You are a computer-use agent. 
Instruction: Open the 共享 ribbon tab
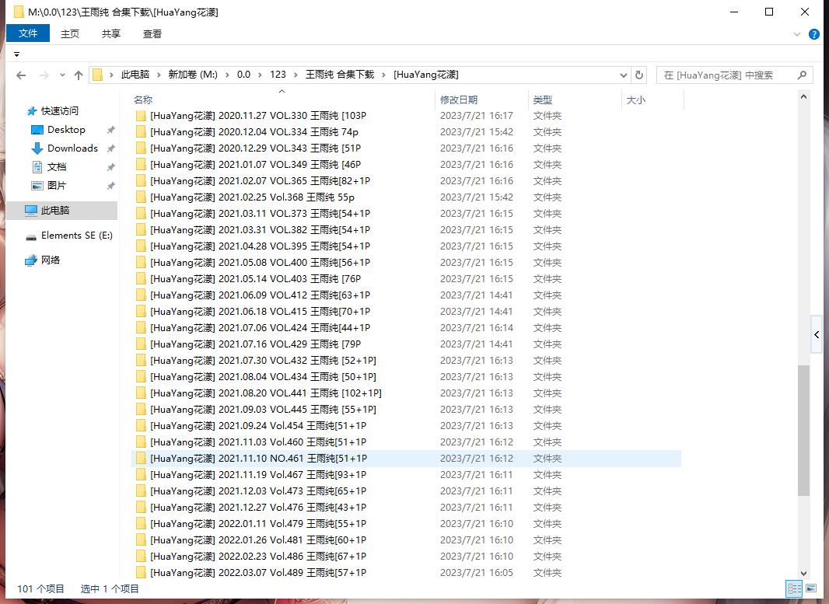click(x=111, y=34)
